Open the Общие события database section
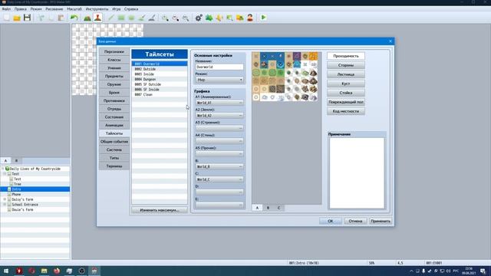The height and width of the screenshot is (276, 491). point(114,141)
